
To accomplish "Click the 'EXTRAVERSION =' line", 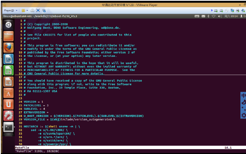I will point(36,112).
